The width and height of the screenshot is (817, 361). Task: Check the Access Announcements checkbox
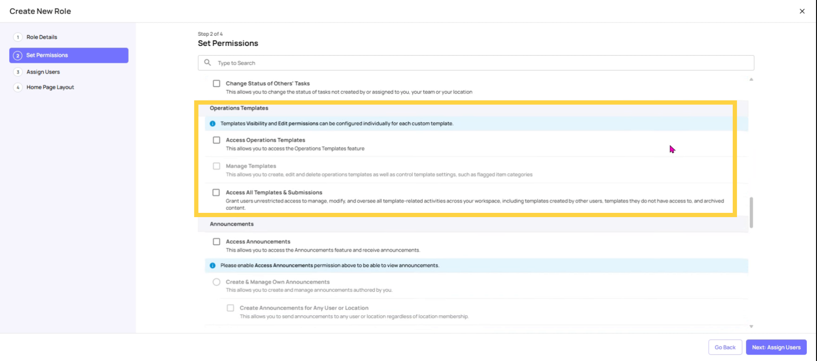click(x=217, y=241)
